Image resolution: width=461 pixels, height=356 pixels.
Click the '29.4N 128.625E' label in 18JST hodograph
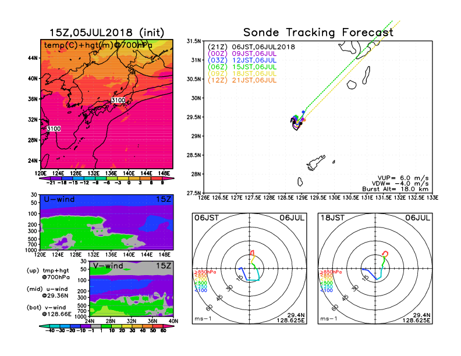(x=416, y=318)
